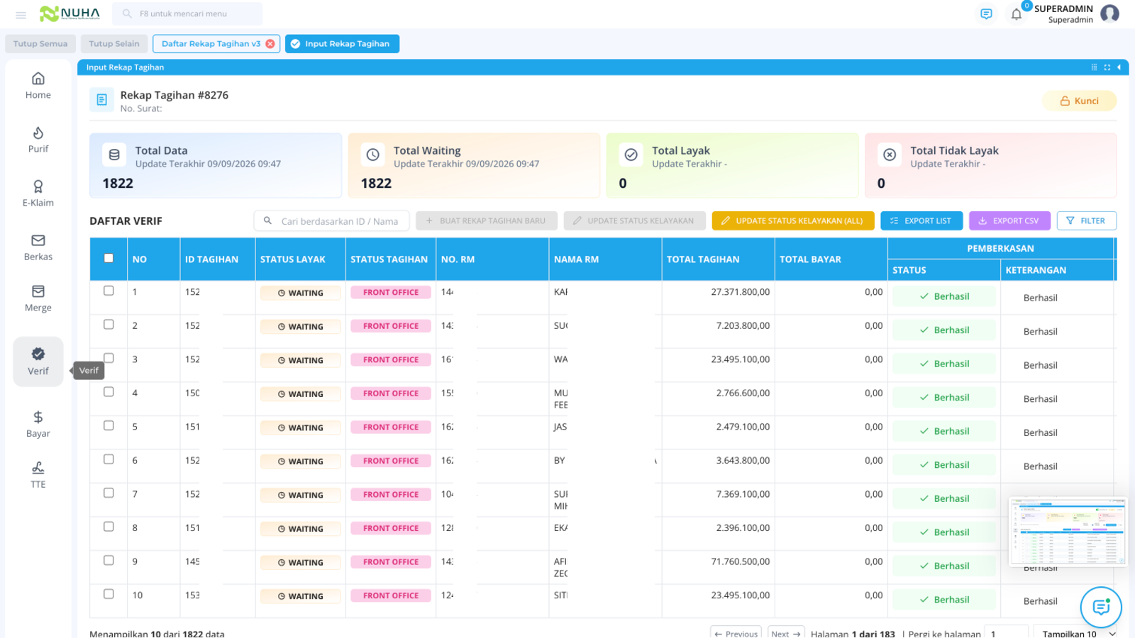1135x638 pixels.
Task: Switch to Input Rekap Tagihan tab
Action: pyautogui.click(x=342, y=44)
